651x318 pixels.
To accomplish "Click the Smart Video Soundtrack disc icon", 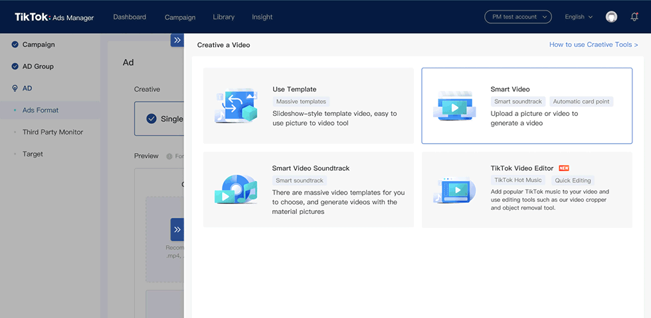I will 236,189.
